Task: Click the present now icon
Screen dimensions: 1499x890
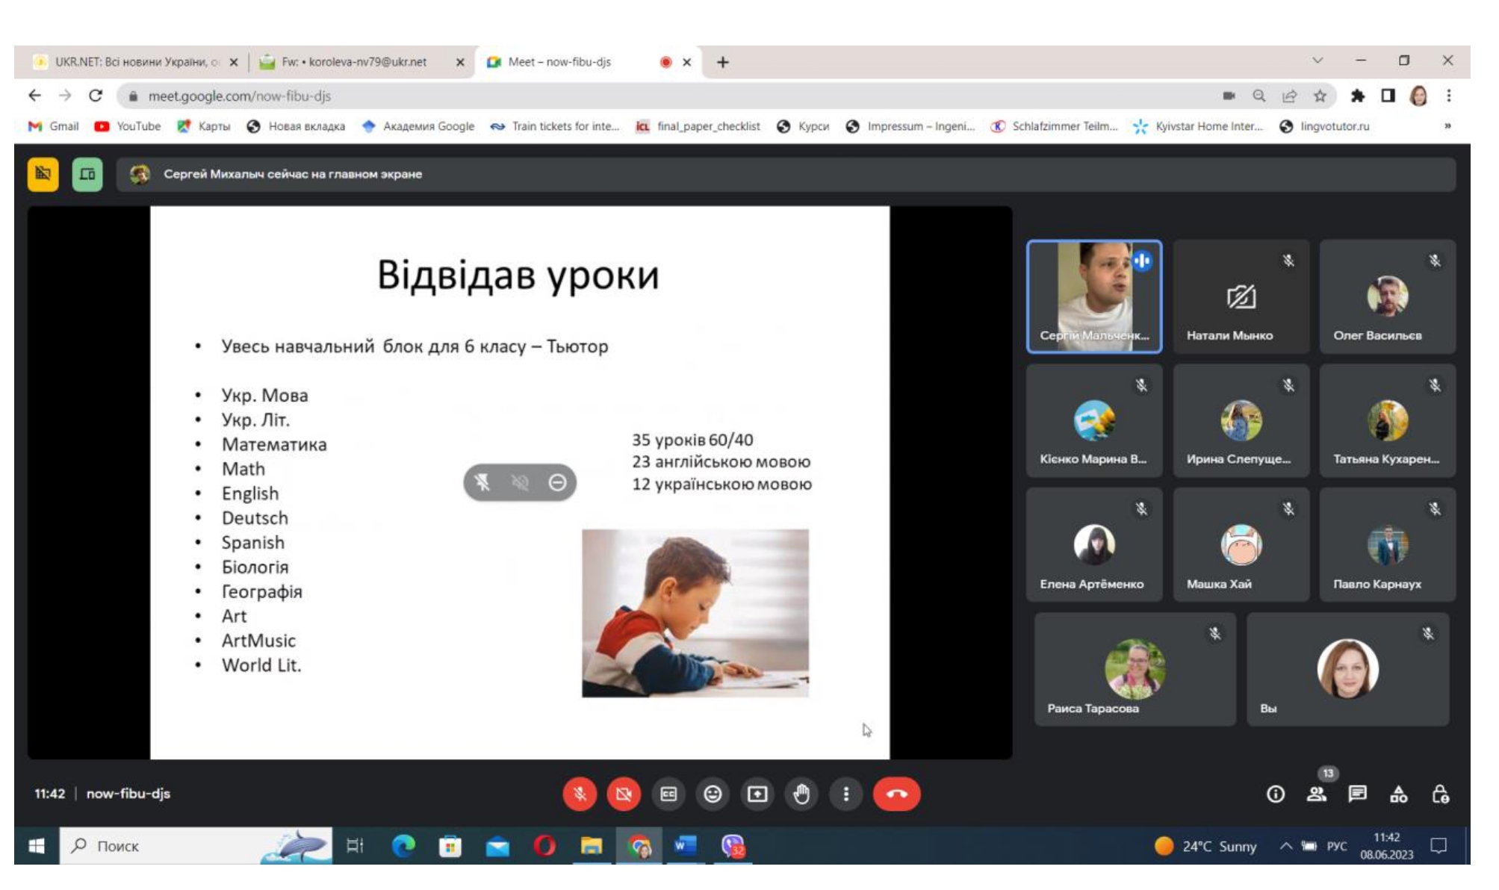Action: click(757, 794)
